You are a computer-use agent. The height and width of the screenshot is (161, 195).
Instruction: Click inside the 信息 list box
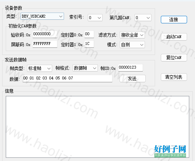[x=97, y=127]
